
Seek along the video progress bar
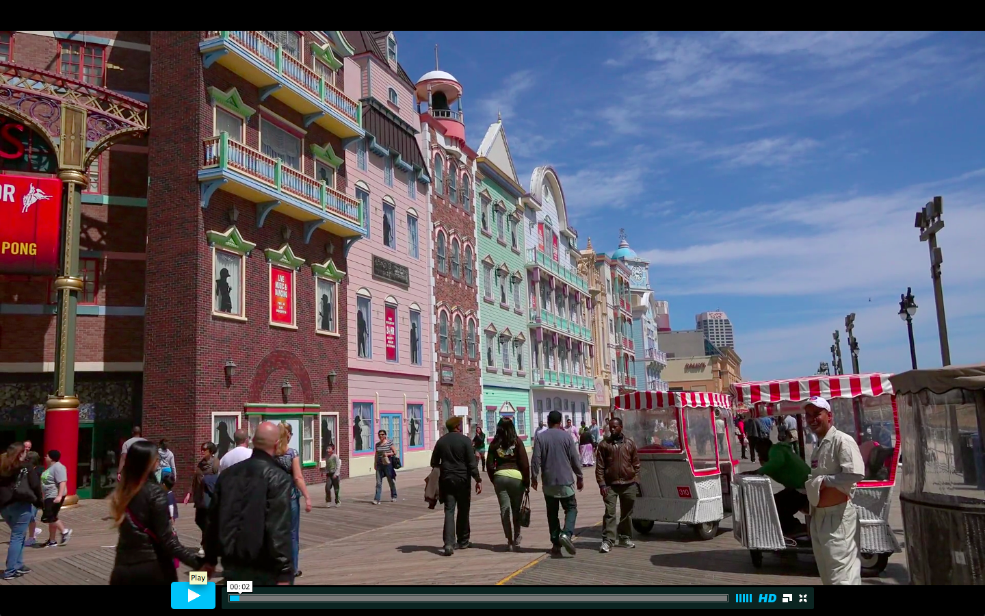click(478, 598)
